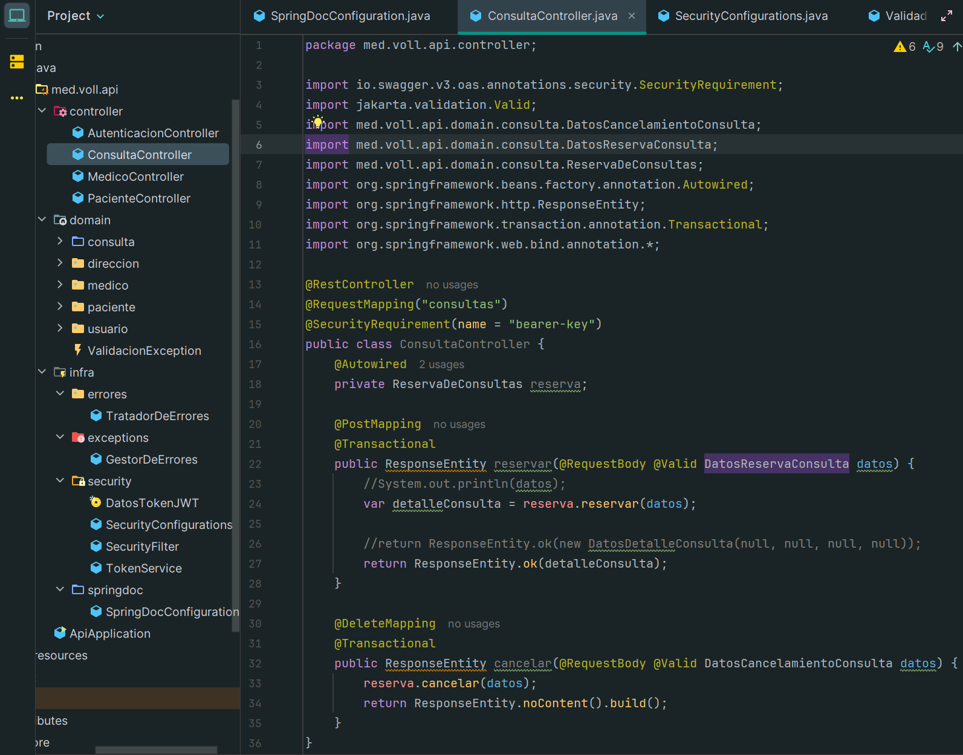Click the exceptions folder icon
This screenshot has height=755, width=963.
coord(78,438)
